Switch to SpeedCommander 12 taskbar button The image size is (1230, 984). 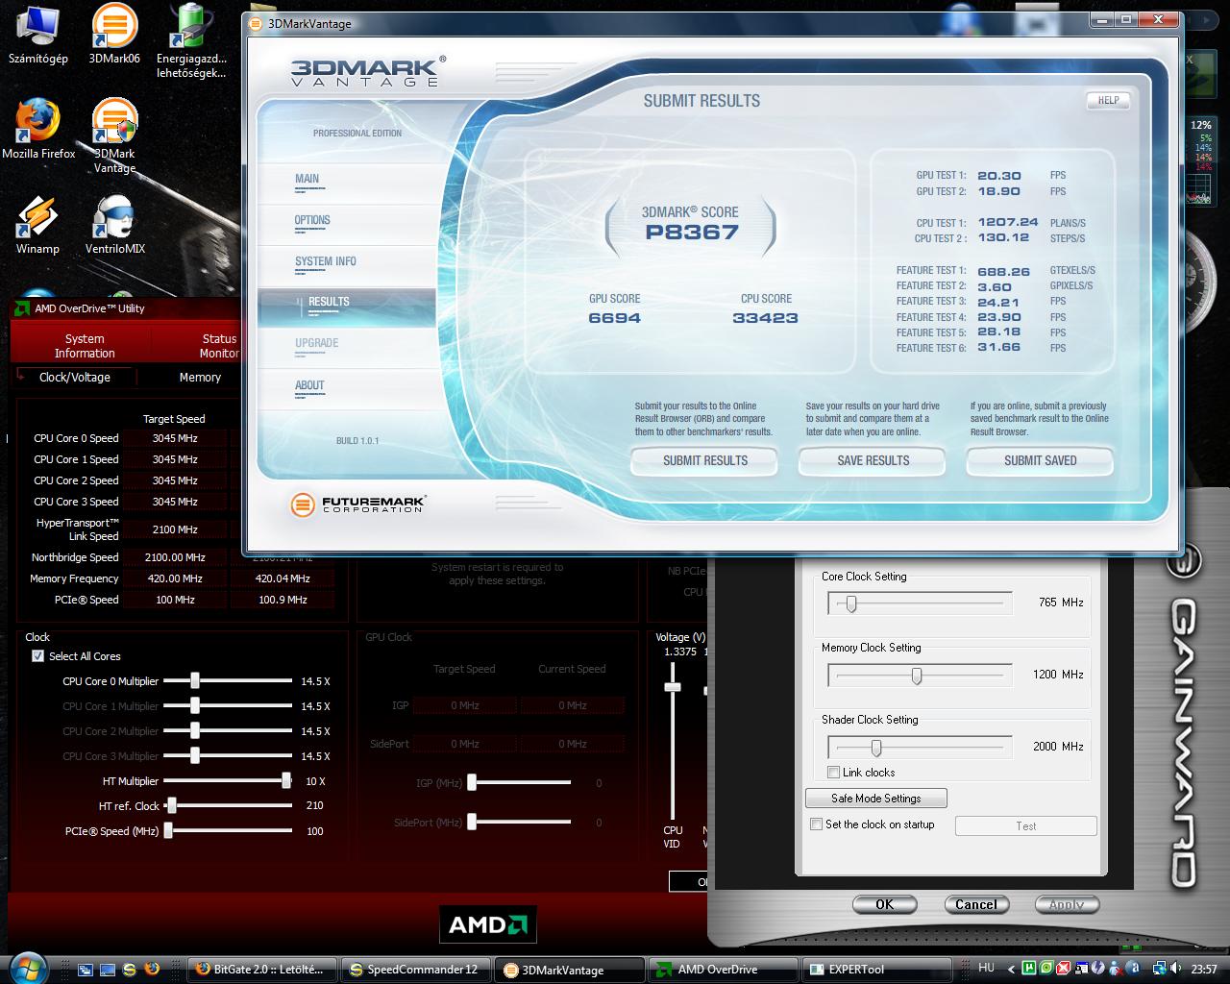(417, 969)
